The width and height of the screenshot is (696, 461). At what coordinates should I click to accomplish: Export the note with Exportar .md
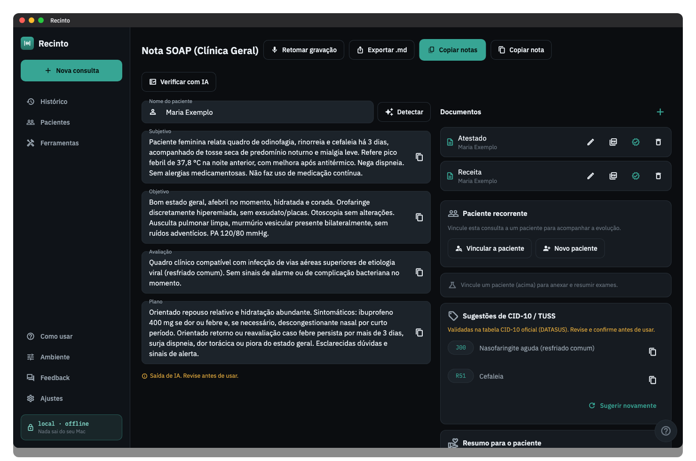[x=381, y=50]
